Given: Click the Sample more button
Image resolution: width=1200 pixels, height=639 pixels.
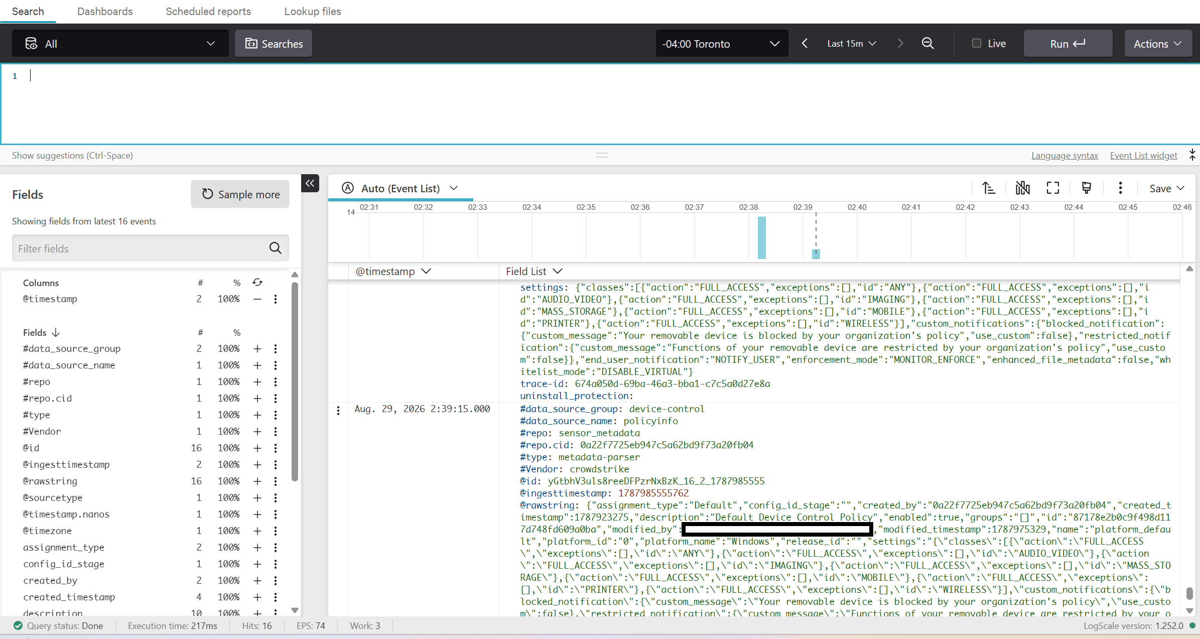Looking at the screenshot, I should click(x=240, y=194).
